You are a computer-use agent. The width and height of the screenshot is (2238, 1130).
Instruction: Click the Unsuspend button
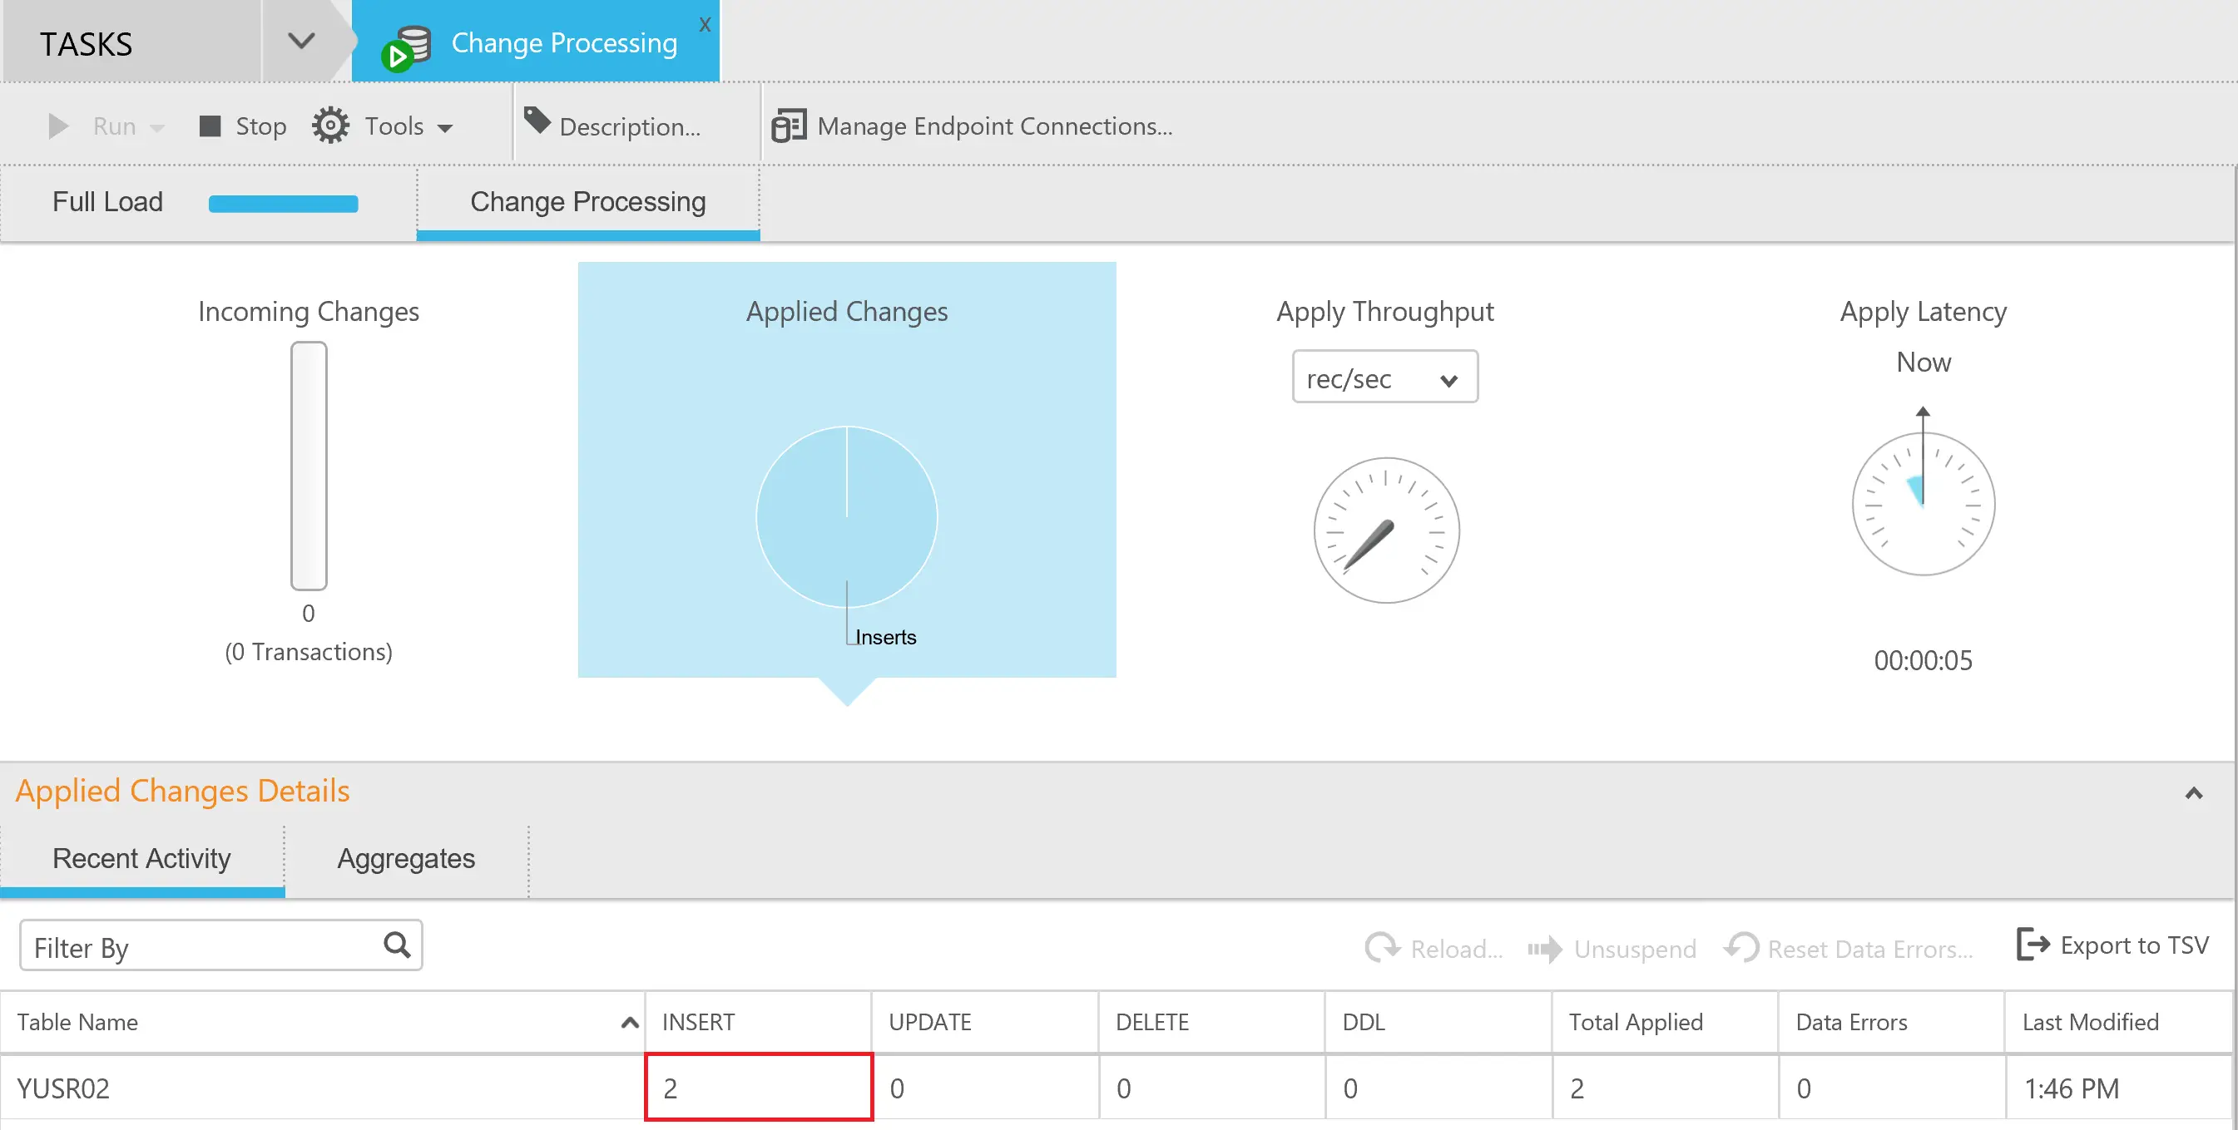pyautogui.click(x=1612, y=950)
